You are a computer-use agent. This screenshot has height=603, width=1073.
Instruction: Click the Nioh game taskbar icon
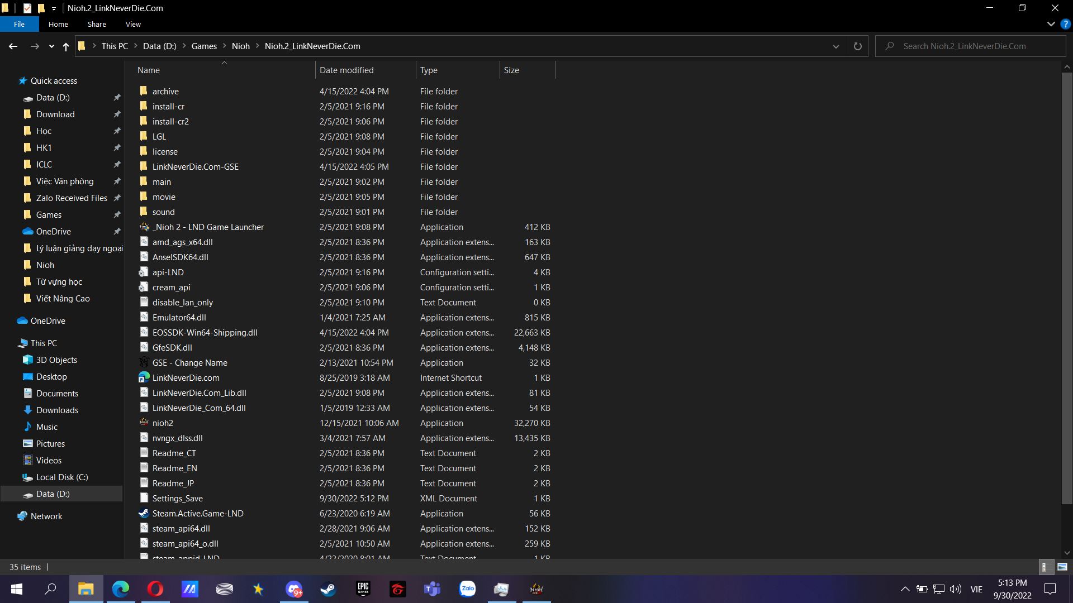click(536, 589)
